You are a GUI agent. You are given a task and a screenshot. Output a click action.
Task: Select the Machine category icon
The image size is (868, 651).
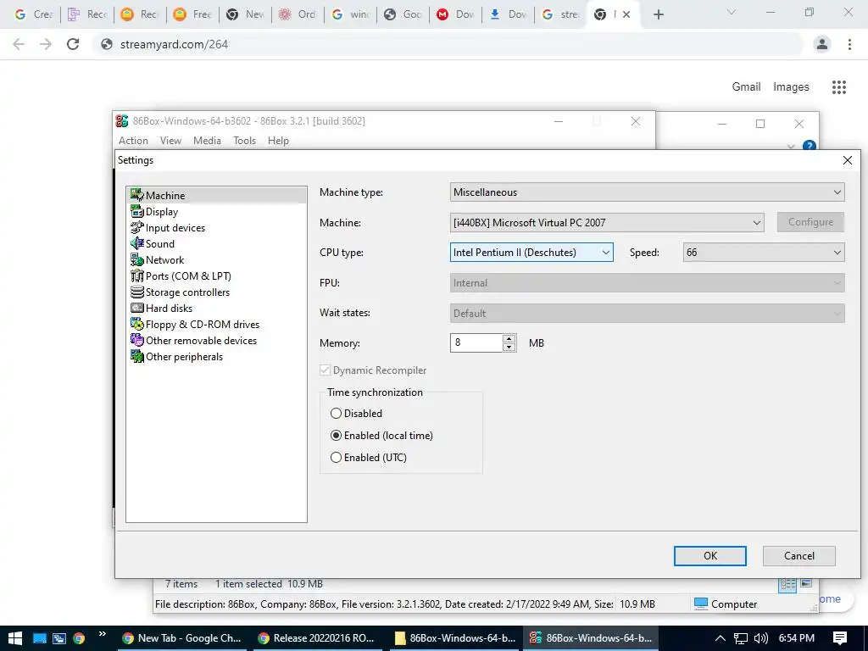(136, 195)
